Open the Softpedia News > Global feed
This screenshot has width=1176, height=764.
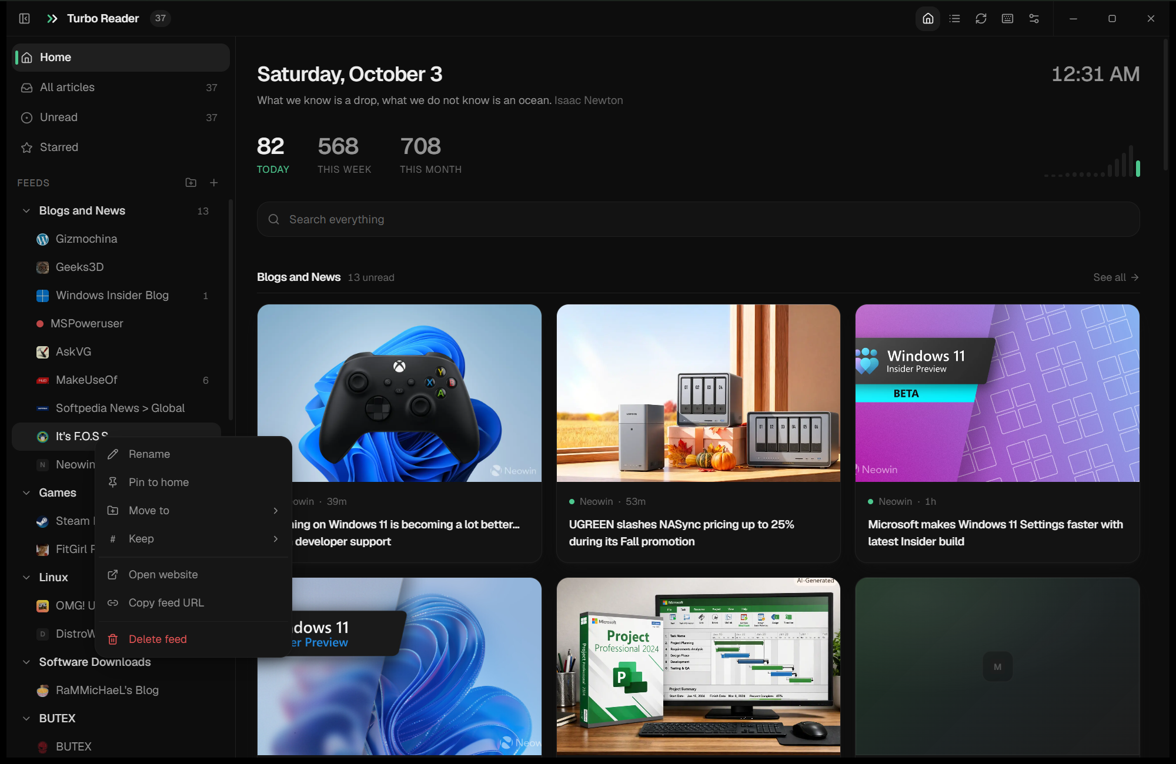[116, 408]
